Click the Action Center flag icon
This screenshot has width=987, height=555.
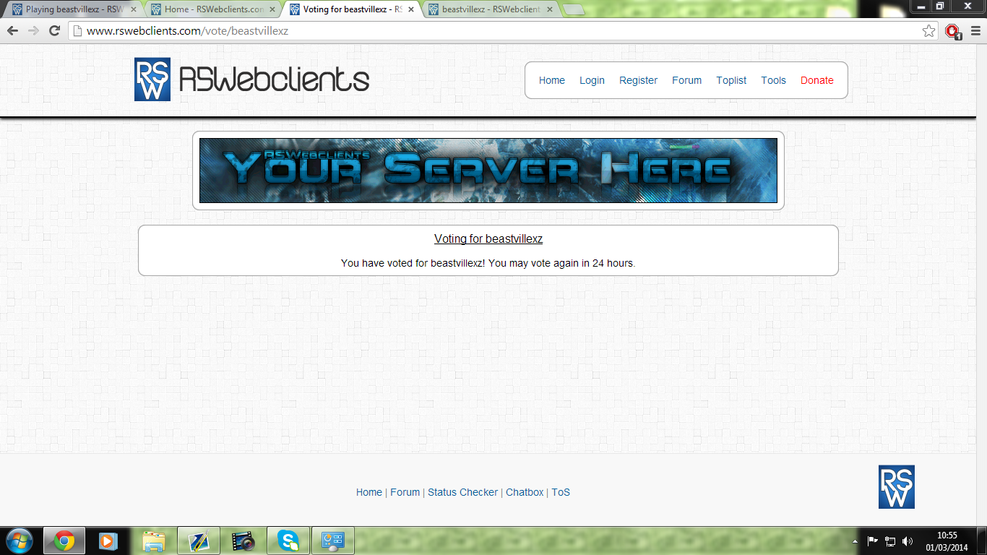click(x=872, y=541)
